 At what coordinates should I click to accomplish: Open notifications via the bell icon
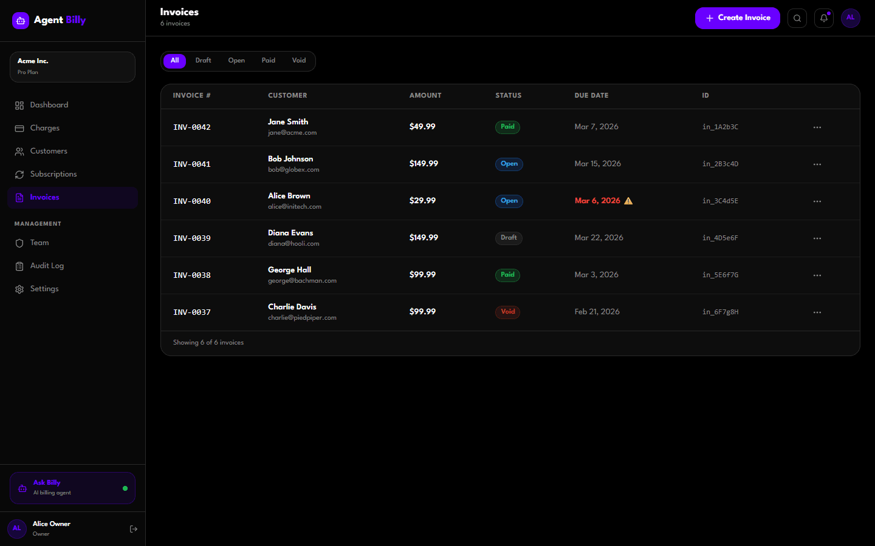pyautogui.click(x=823, y=18)
